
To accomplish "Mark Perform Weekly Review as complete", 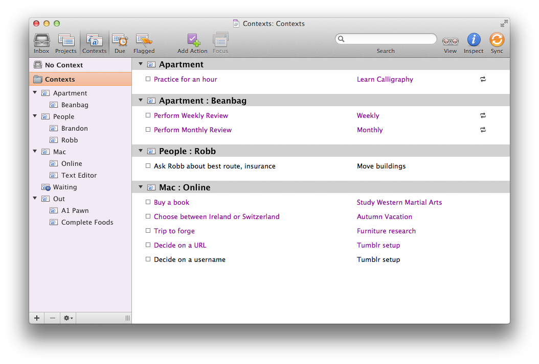I will pyautogui.click(x=148, y=115).
